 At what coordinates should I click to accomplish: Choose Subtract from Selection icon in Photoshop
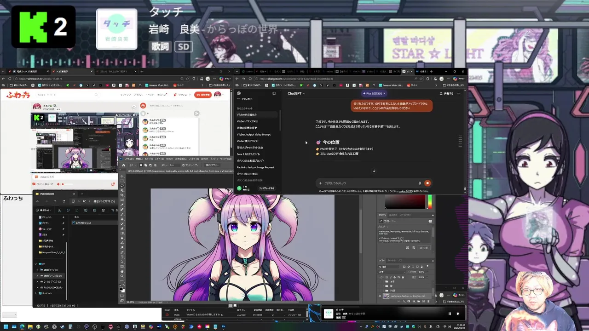coord(150,165)
